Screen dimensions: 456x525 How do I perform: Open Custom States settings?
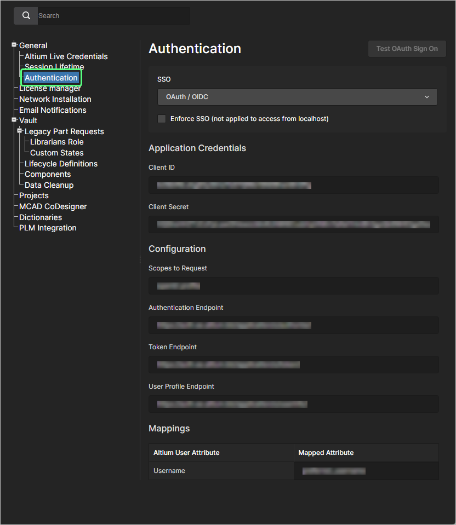click(x=56, y=153)
